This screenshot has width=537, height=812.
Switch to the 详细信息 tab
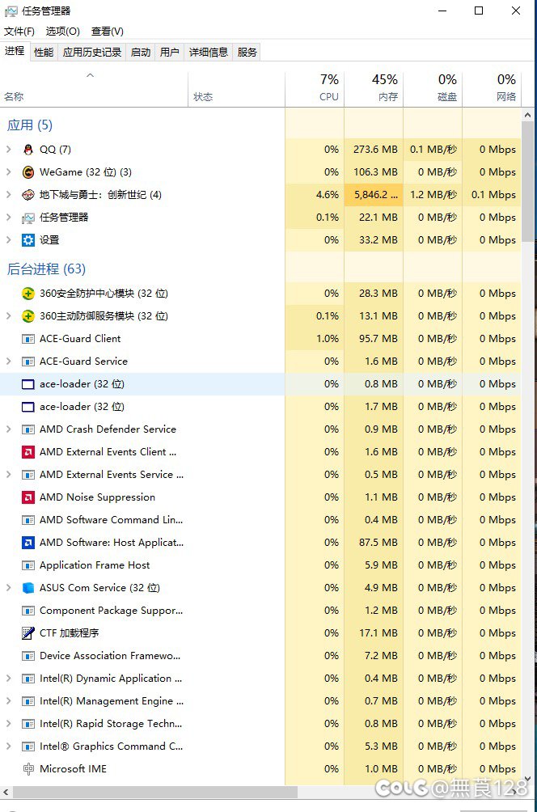pyautogui.click(x=208, y=53)
